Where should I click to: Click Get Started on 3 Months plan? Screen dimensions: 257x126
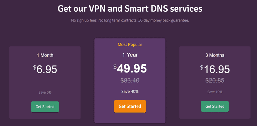point(215,107)
